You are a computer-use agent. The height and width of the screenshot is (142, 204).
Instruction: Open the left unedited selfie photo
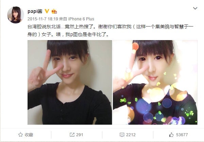point(70,82)
